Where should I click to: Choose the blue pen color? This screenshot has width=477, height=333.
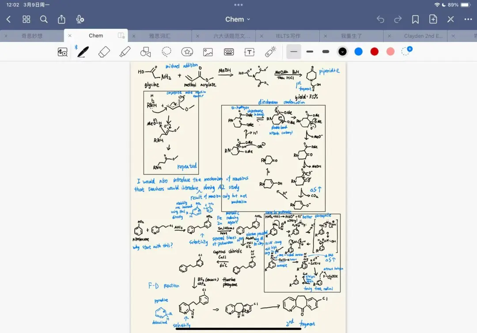[358, 52]
